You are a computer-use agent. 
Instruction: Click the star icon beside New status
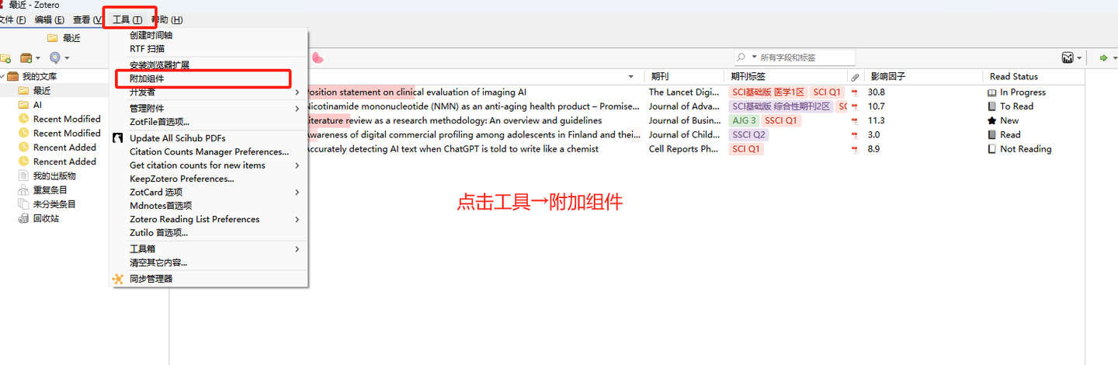pyautogui.click(x=991, y=121)
